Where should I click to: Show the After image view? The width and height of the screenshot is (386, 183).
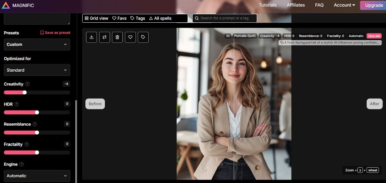click(374, 104)
